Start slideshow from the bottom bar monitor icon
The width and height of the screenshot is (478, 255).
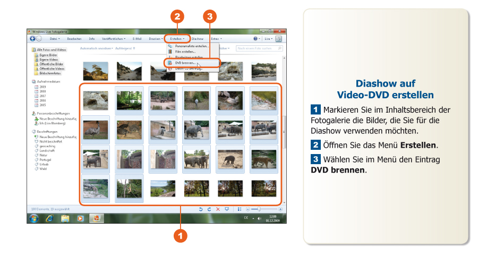pos(227,209)
